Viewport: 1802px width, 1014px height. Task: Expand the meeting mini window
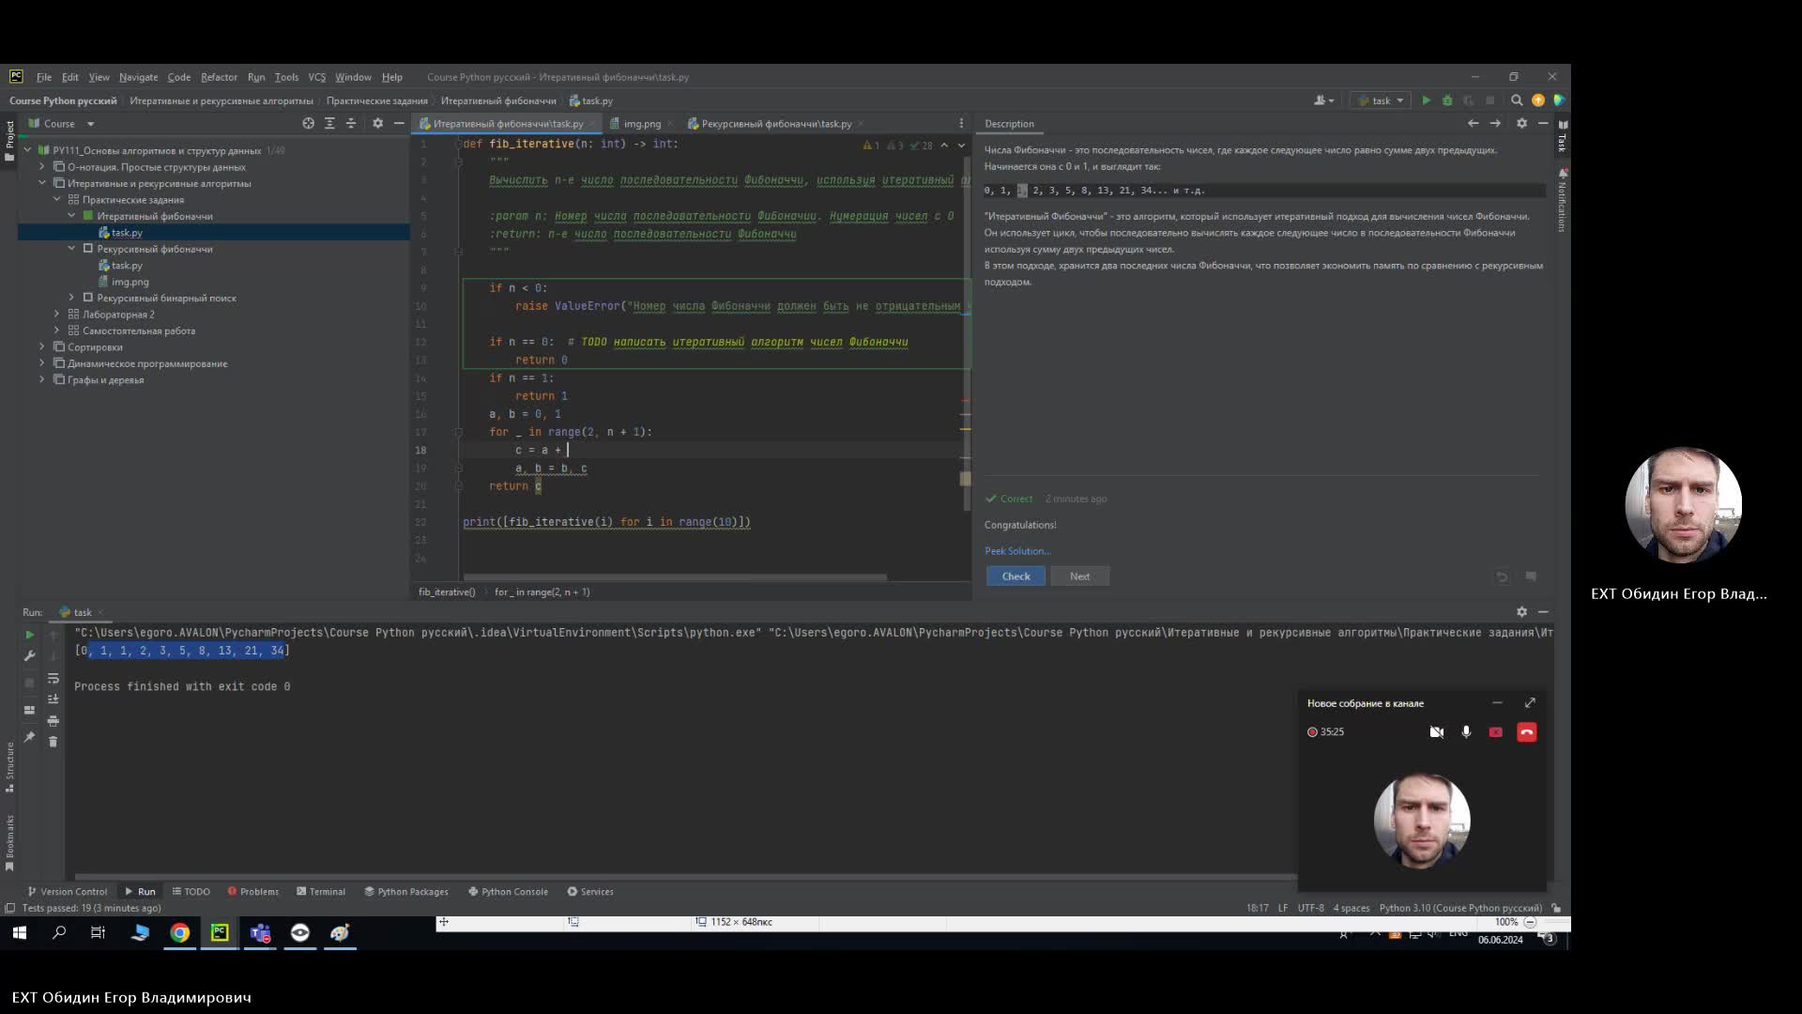click(x=1530, y=703)
